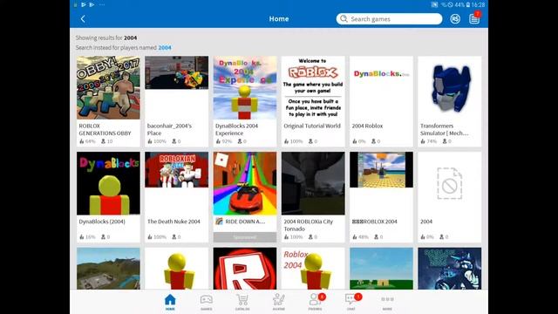Click The Death Nuke 2004 title

tap(174, 222)
